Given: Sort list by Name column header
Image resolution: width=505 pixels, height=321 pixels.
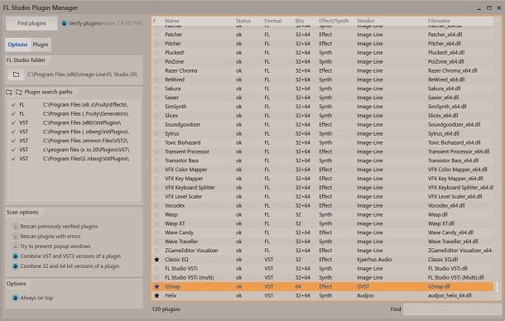Looking at the screenshot, I should (x=172, y=21).
